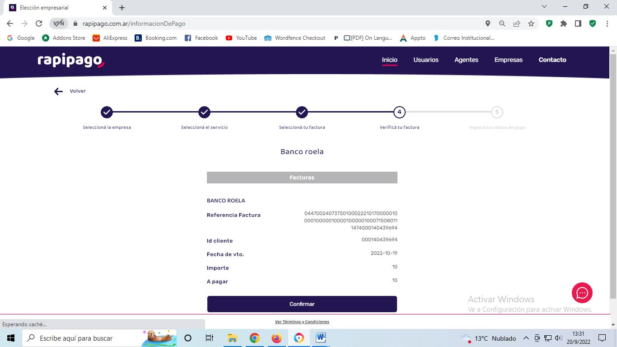Reload the page with browser refresh icon
617x347 pixels.
tap(39, 23)
